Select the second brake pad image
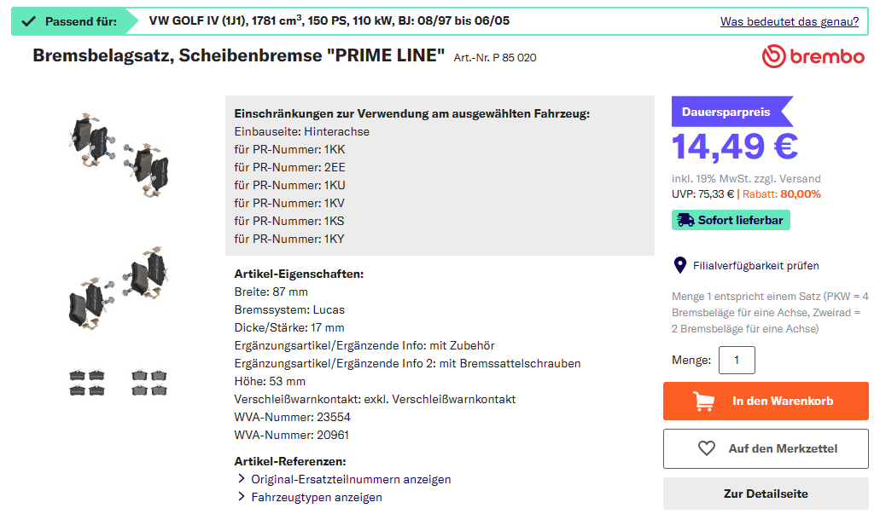This screenshot has width=880, height=514. click(x=119, y=288)
